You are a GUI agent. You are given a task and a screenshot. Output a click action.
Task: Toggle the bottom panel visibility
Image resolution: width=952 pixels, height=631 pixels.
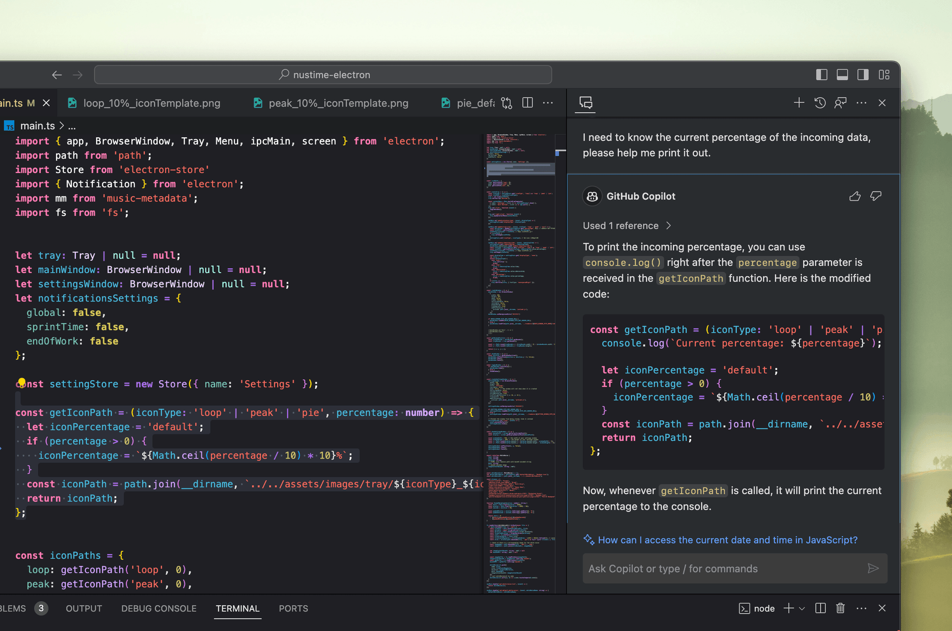(x=842, y=75)
